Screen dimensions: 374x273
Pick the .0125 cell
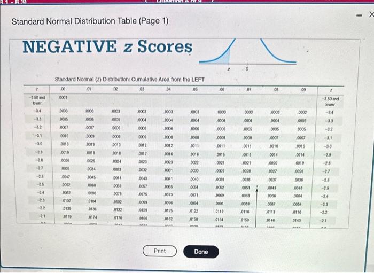click(168, 211)
